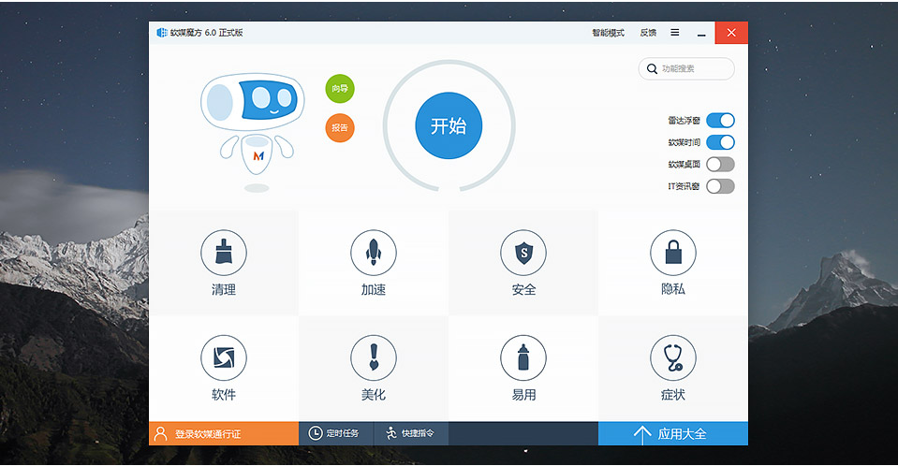Turn off the 软媒时间 switch
This screenshot has height=466, width=898.
click(720, 142)
